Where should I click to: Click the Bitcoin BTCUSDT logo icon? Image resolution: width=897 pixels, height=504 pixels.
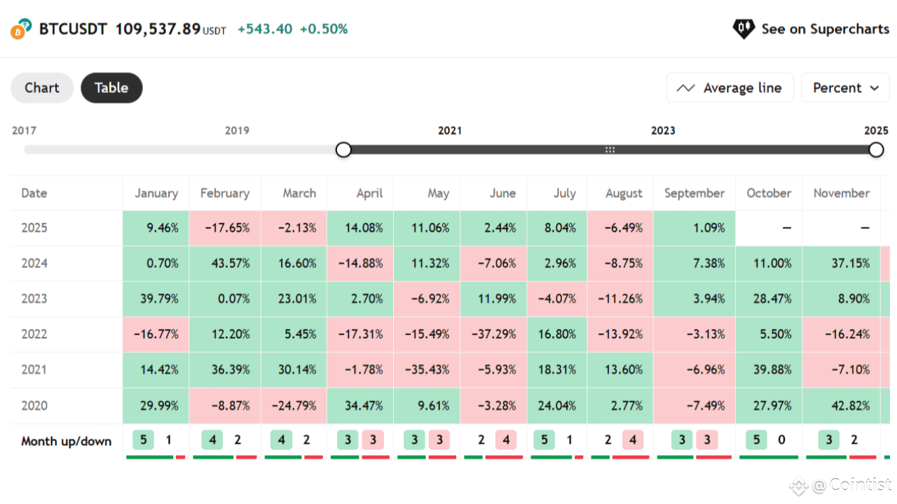point(22,29)
